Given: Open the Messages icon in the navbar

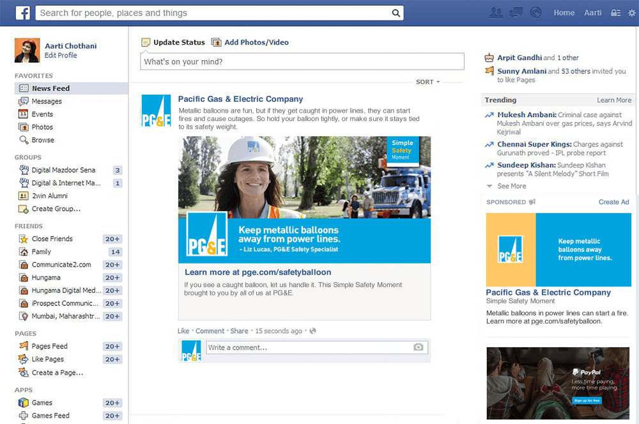Looking at the screenshot, I should click(516, 12).
